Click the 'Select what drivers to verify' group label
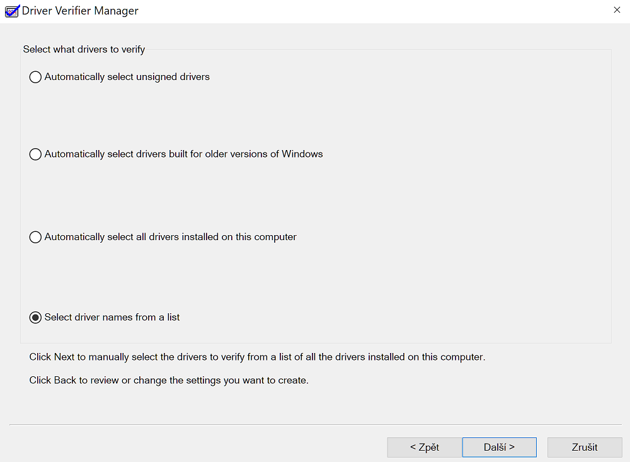Screen dimensions: 630x462 point(84,49)
